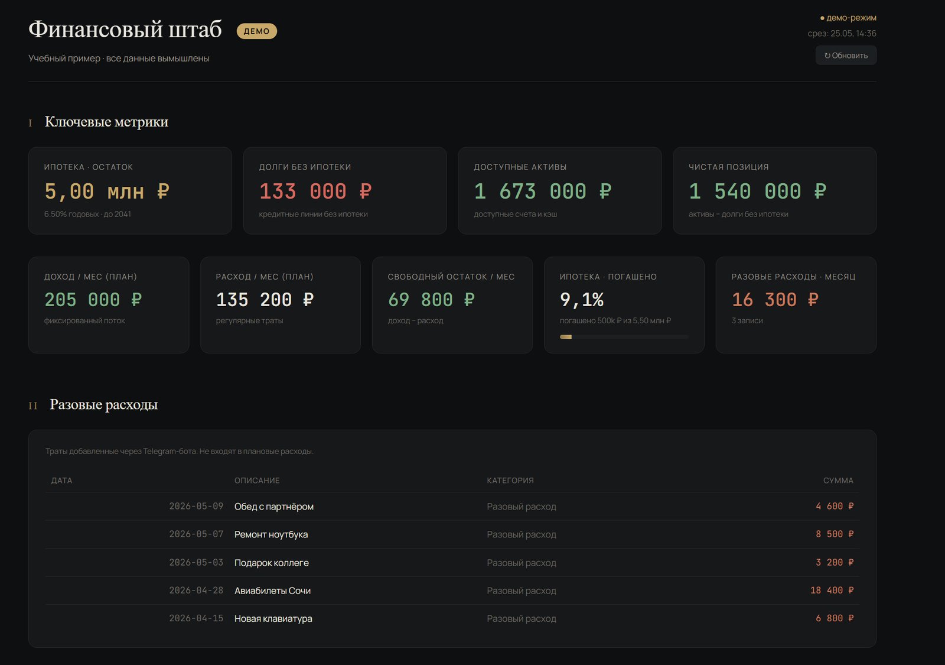
Task: Open the Расход / мес (план) card
Action: pos(281,305)
